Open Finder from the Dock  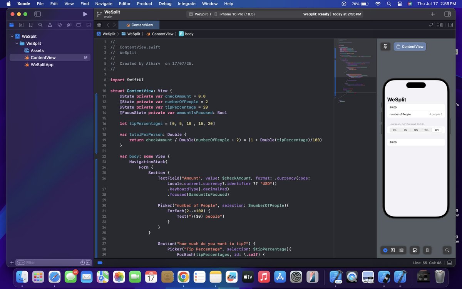tap(22, 276)
